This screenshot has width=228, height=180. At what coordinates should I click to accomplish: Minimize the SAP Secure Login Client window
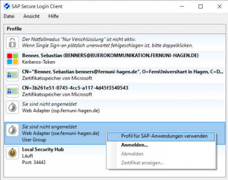(x=182, y=6)
